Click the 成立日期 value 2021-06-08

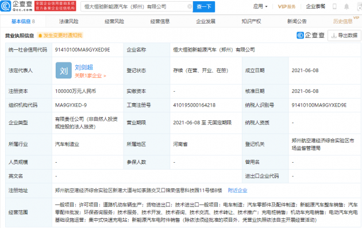(x=305, y=70)
